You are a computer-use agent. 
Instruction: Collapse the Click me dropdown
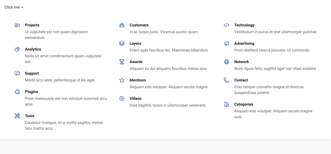(x=14, y=7)
